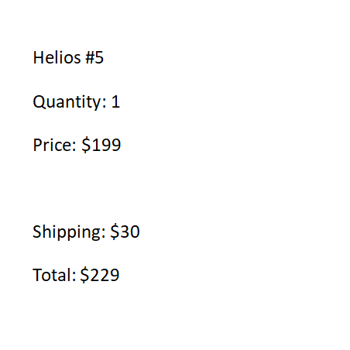Select the quantity value 1

click(115, 101)
